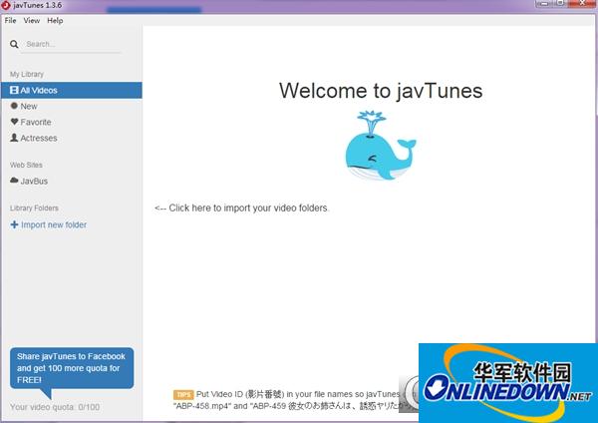Close the javTunes window
Viewport: 598px width, 423px height.
(x=582, y=3)
